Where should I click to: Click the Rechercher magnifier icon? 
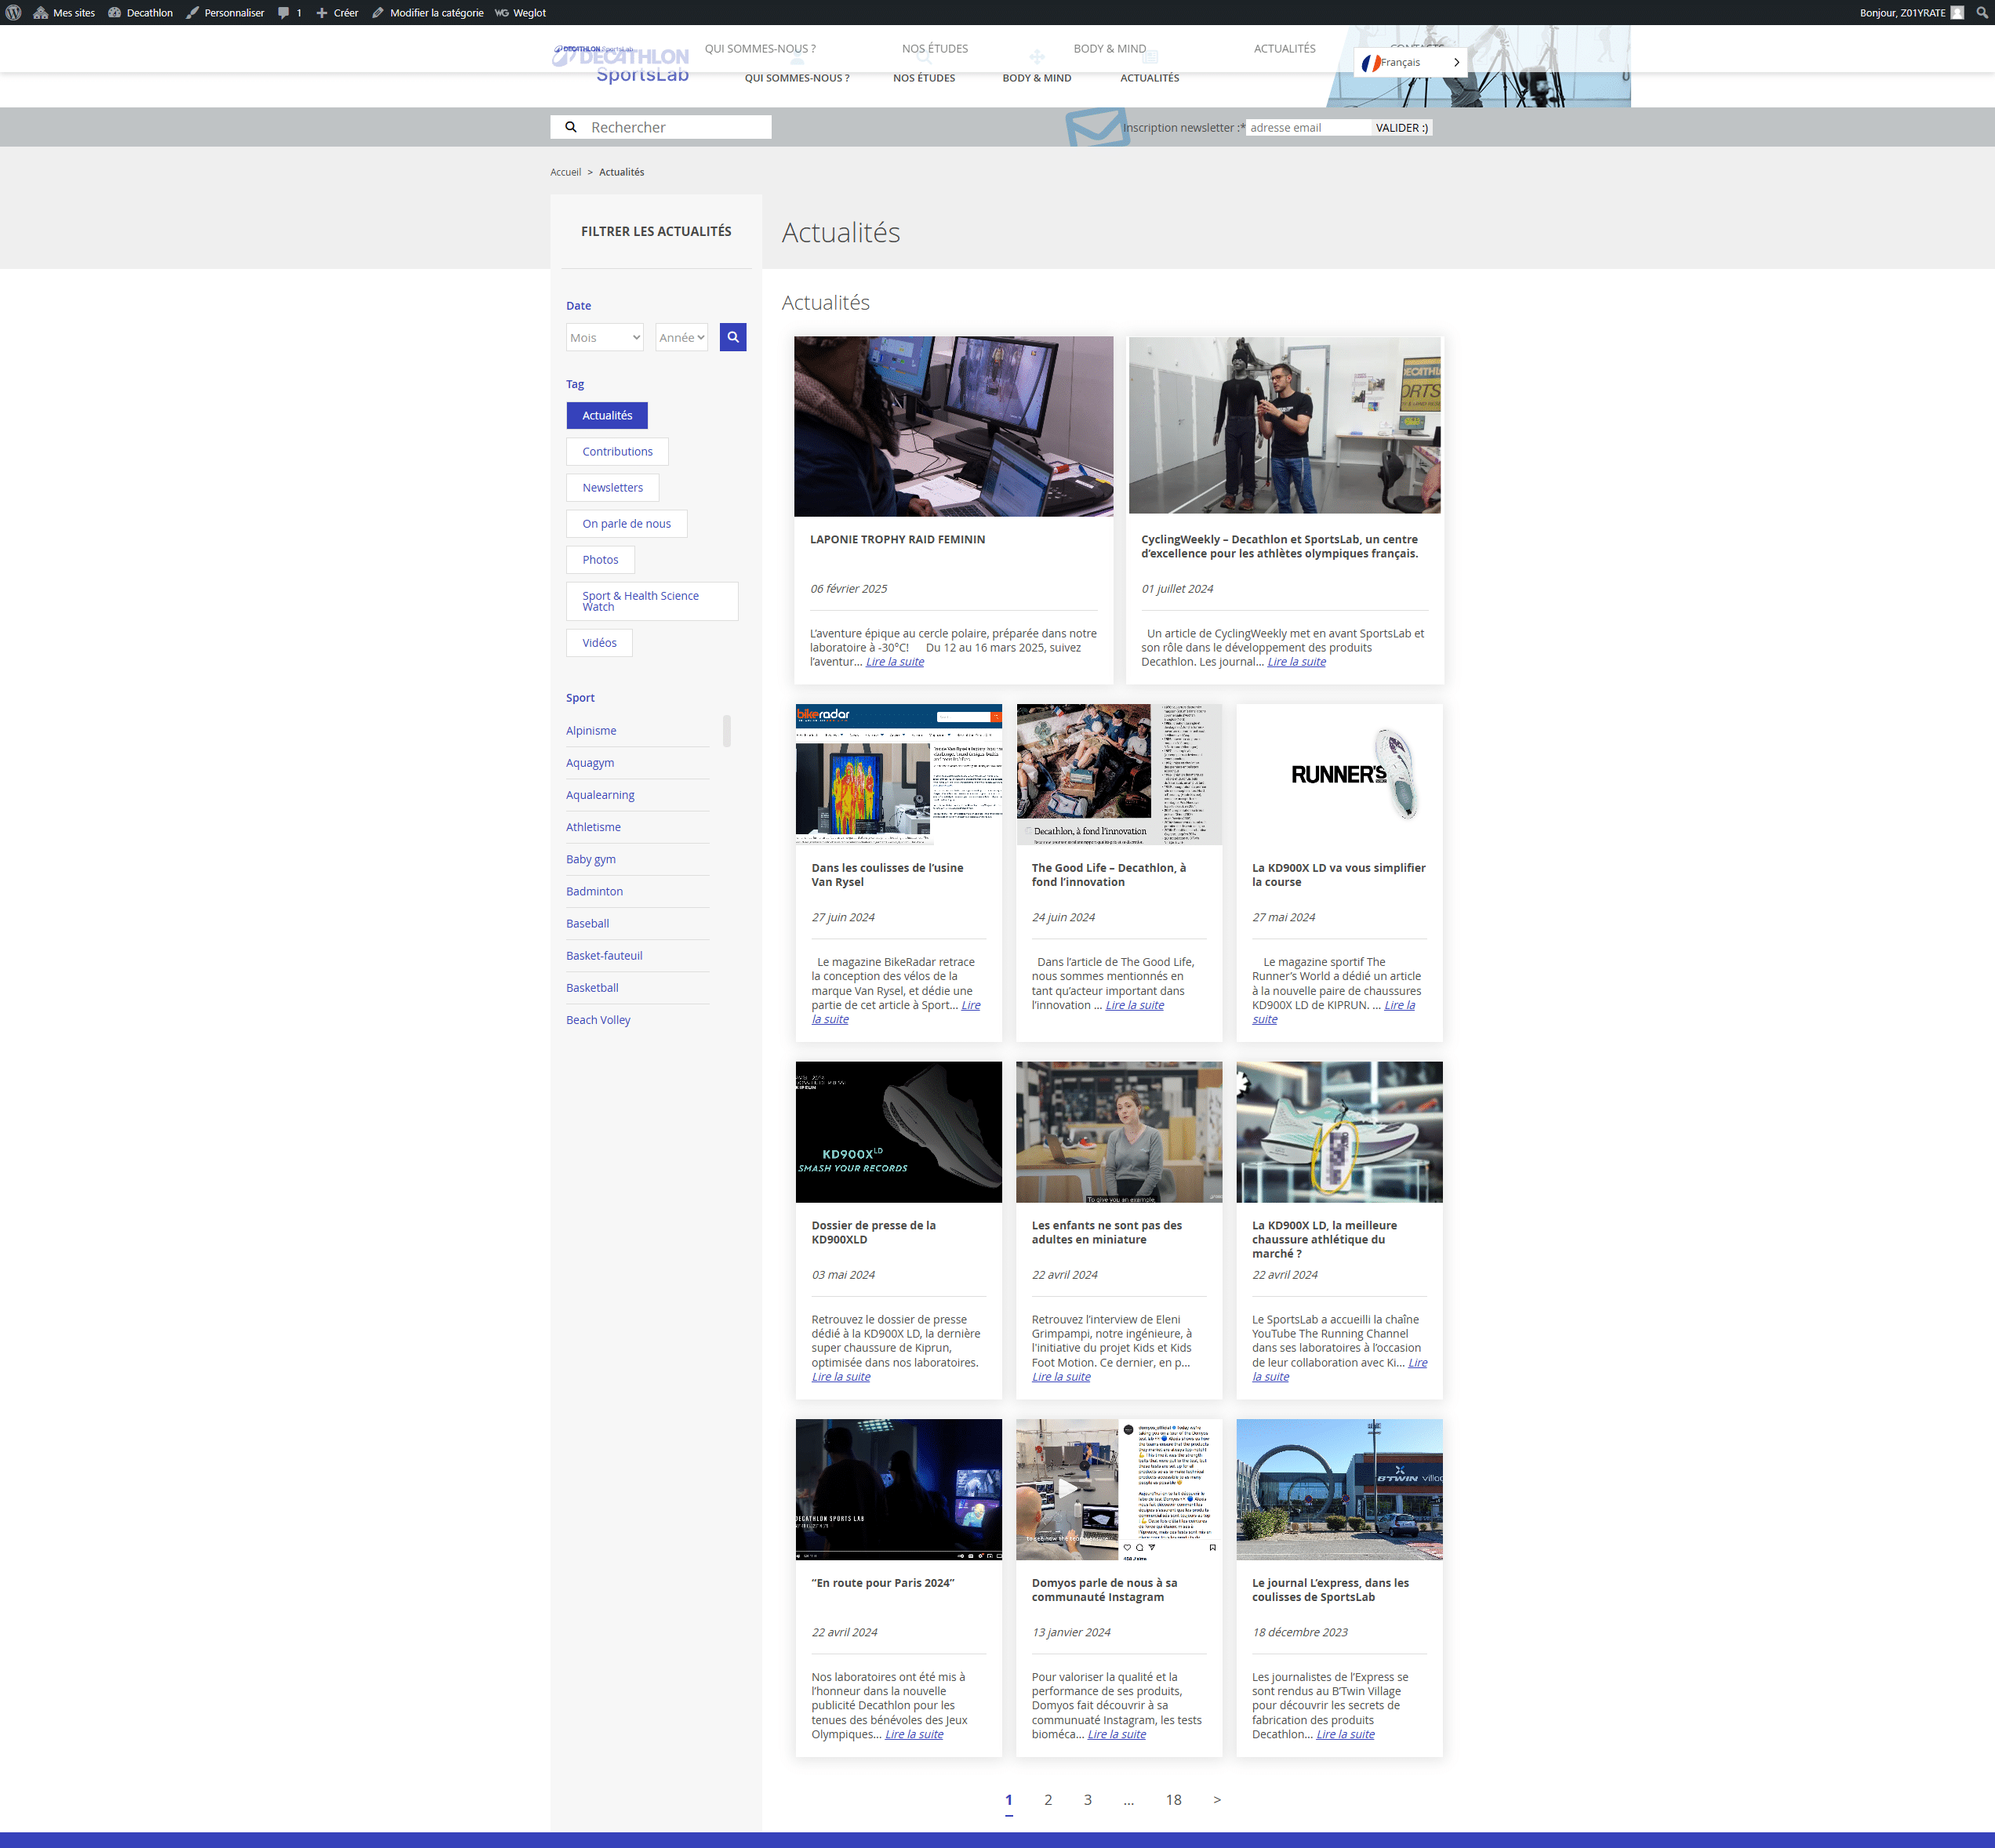click(x=571, y=127)
